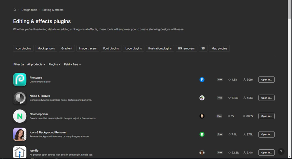This screenshot has height=159, width=292.
Task: Expand the Paid + free dropdown
Action: (x=72, y=64)
